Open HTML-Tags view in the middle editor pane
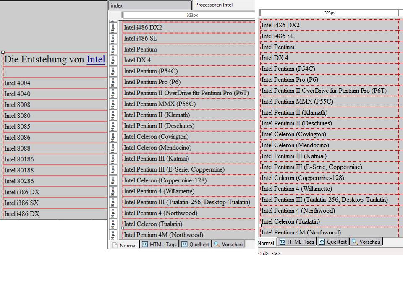This screenshot has height=302, width=403. pyautogui.click(x=160, y=244)
